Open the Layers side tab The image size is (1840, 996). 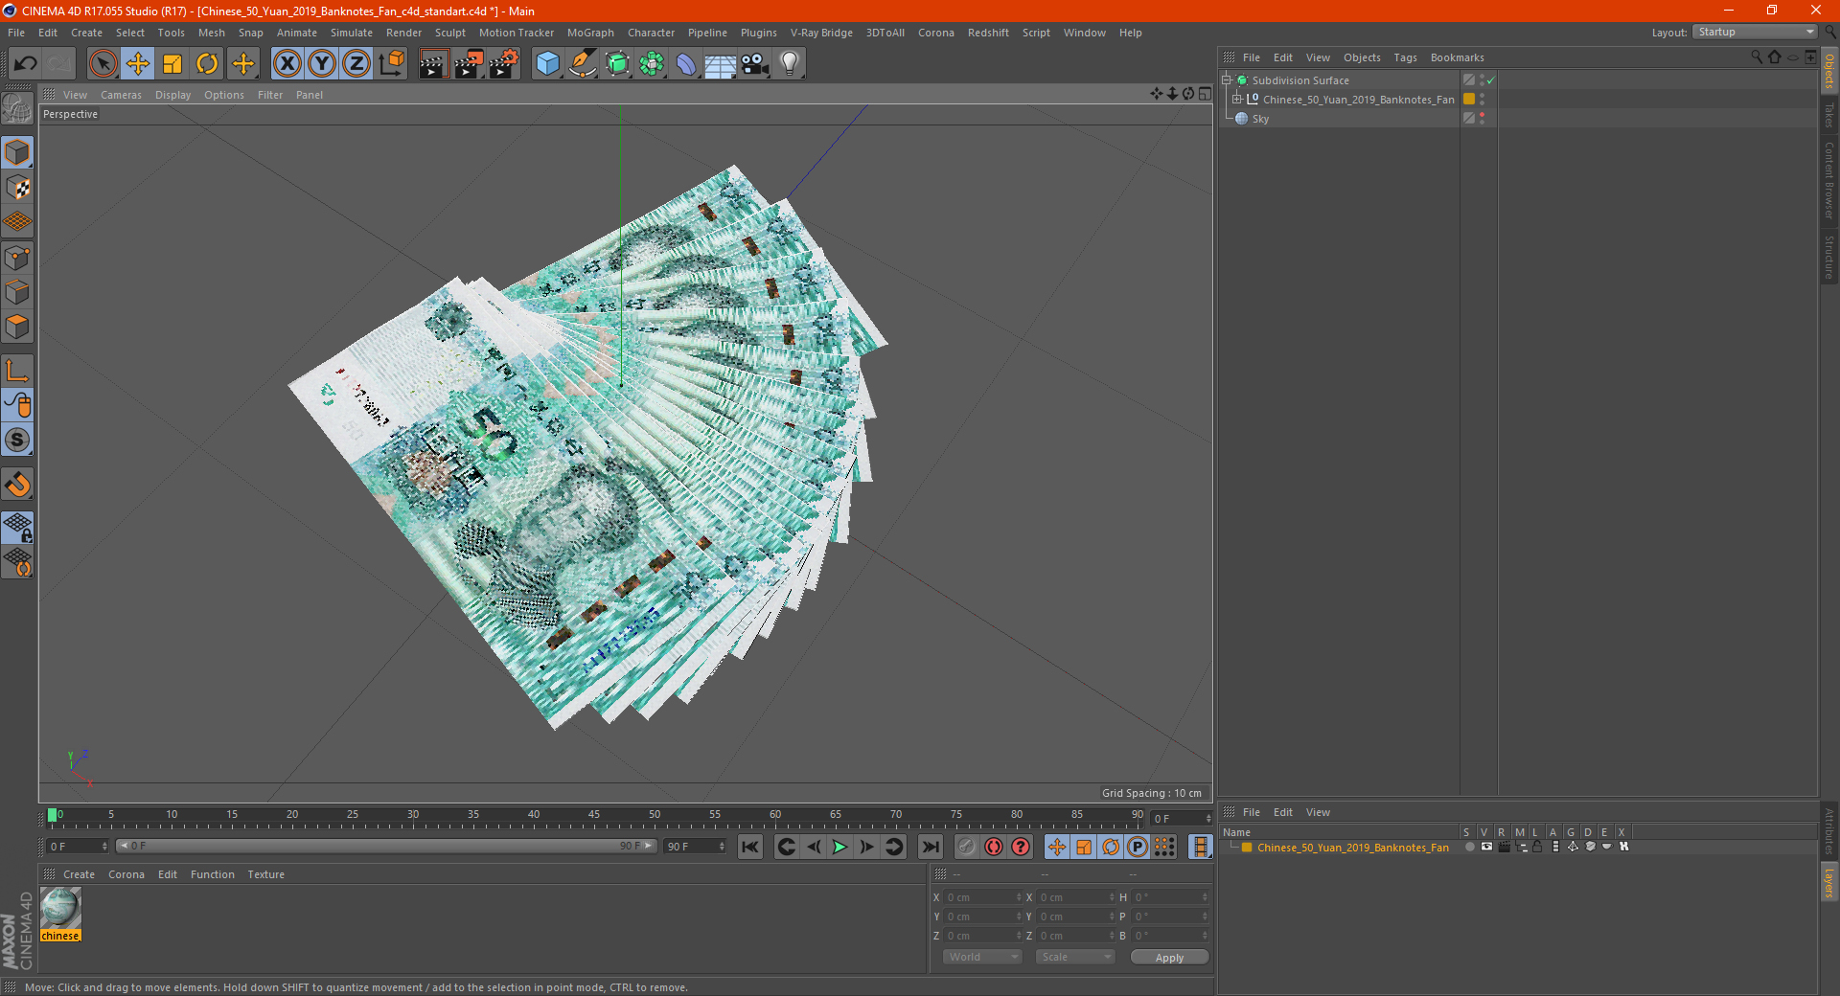[1829, 882]
